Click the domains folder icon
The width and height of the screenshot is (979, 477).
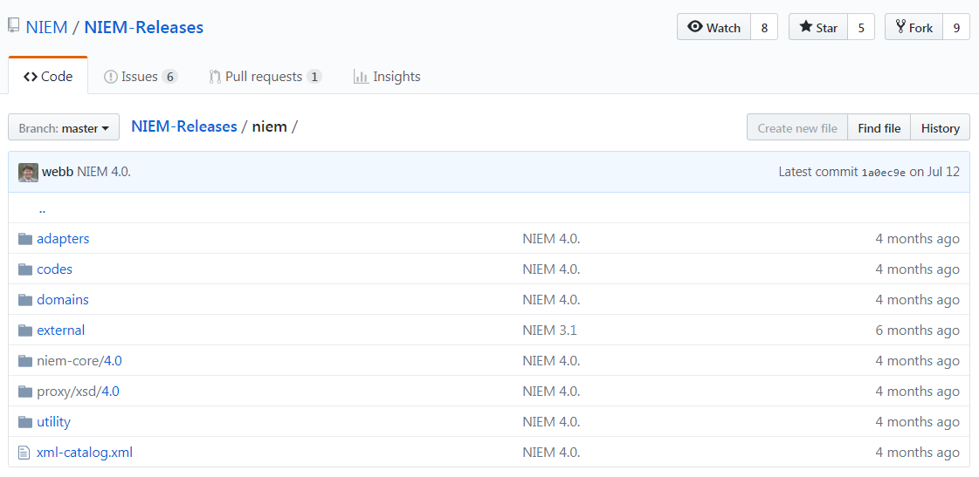pos(25,300)
